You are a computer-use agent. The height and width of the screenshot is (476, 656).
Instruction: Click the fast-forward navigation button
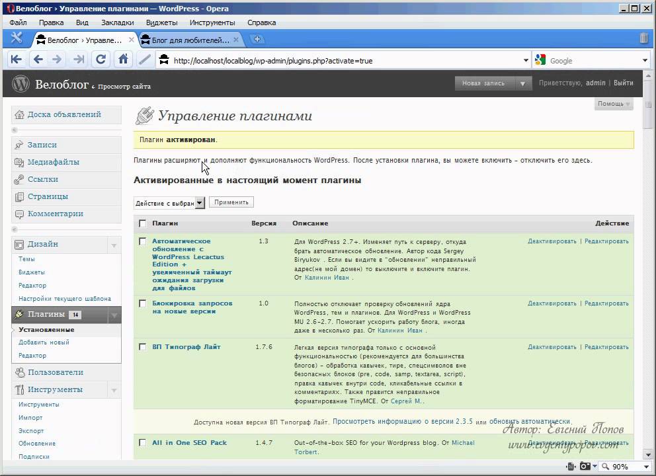79,59
